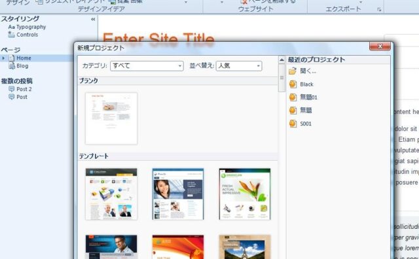The width and height of the screenshot is (419, 259).
Task: Open the 並べ替え dropdown showing 人気
Action: (x=239, y=65)
